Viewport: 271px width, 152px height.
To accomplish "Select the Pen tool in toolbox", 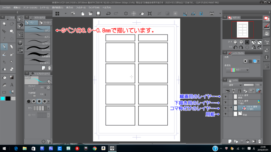I will click(4, 47).
